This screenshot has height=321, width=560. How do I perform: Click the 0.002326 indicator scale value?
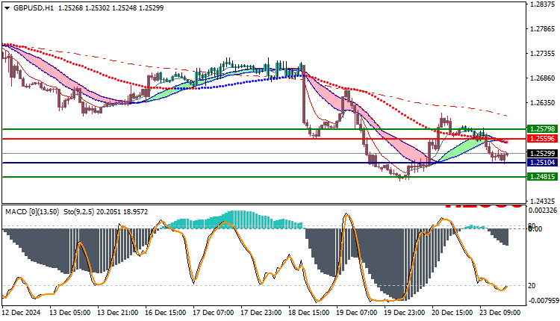click(543, 211)
